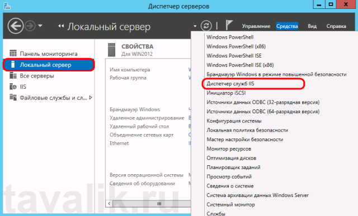The image size is (358, 216).
Task: Maximize the Диспетчер серверов window
Action: [331, 4]
